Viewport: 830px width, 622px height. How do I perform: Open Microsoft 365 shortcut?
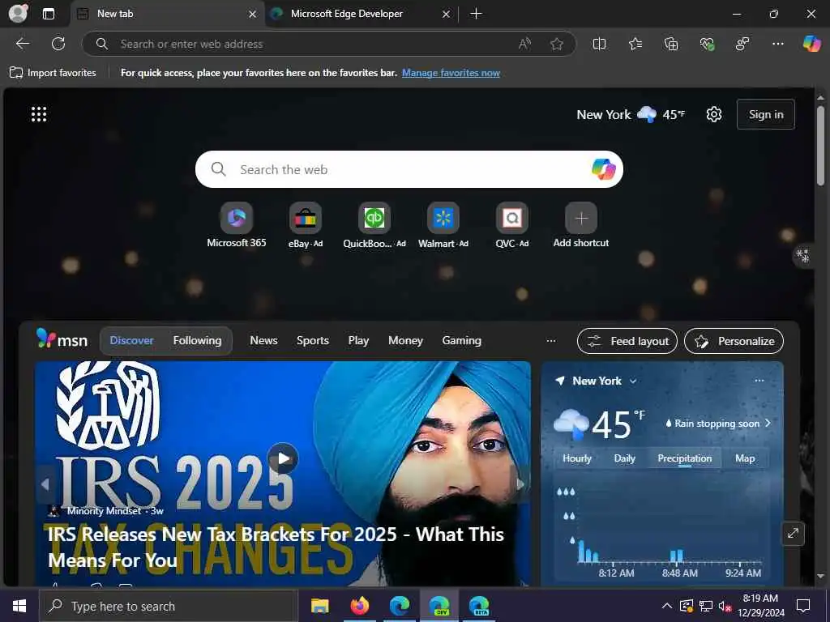[x=236, y=225]
